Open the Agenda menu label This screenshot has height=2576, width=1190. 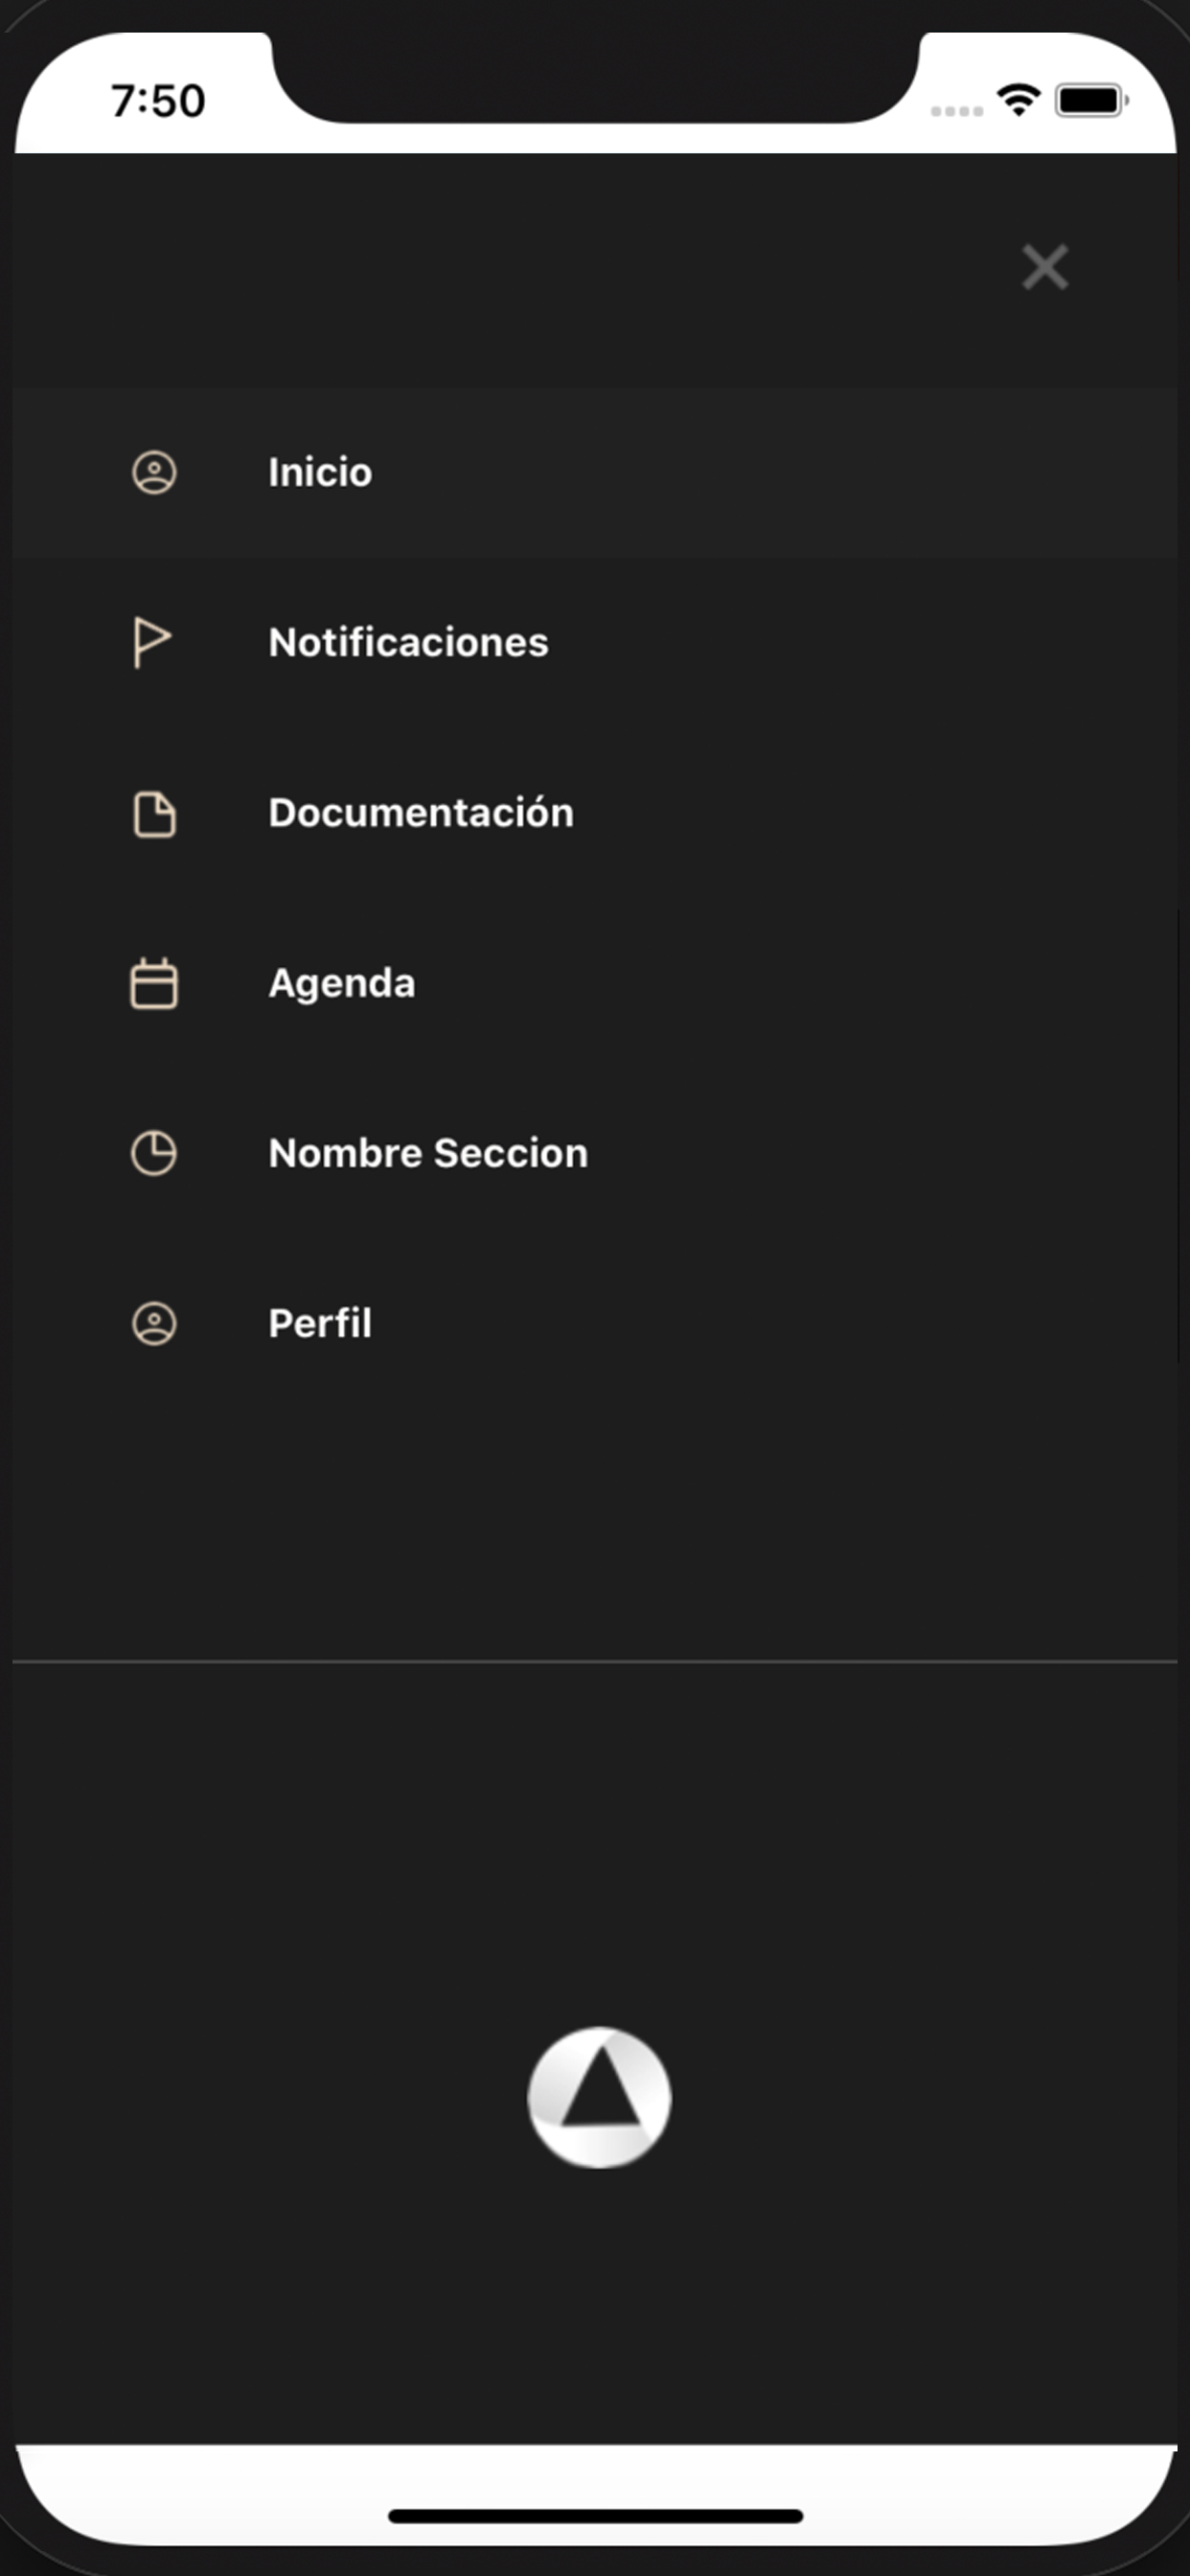(x=342, y=983)
